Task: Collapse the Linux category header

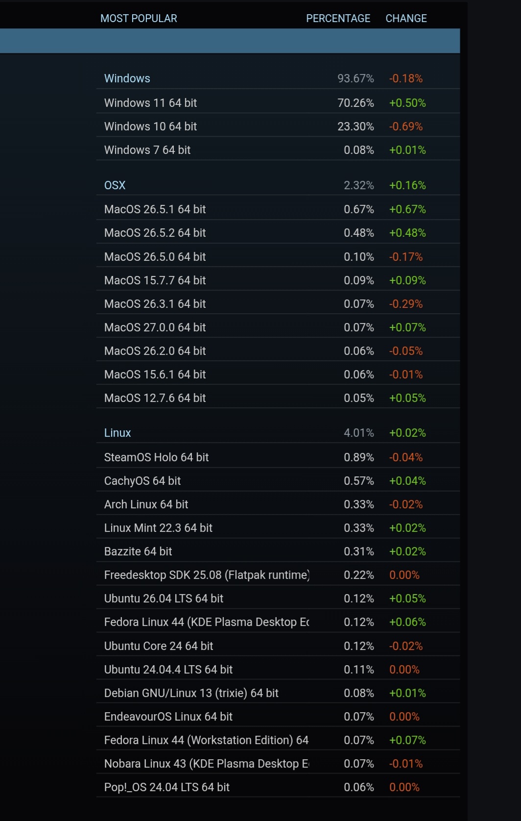Action: click(x=278, y=433)
